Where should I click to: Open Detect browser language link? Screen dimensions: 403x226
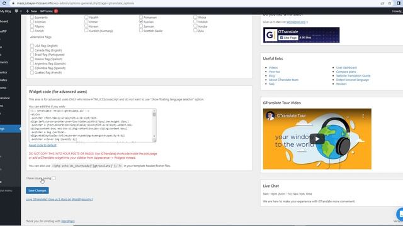coord(353,80)
